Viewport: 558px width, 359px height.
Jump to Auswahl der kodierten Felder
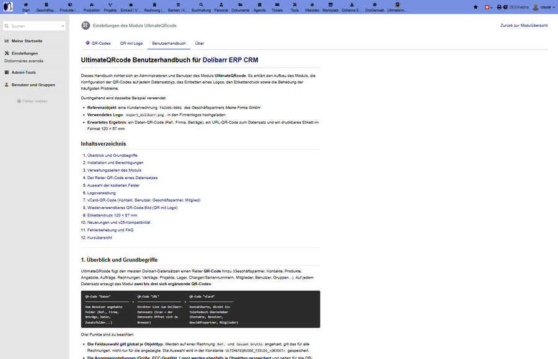click(x=113, y=185)
